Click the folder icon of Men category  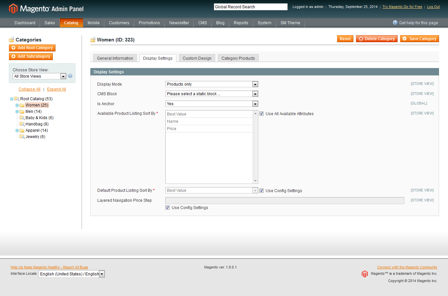click(x=22, y=111)
